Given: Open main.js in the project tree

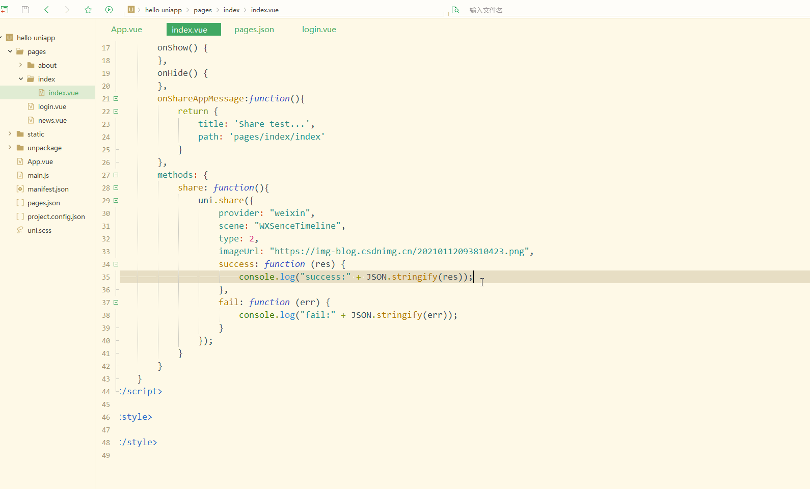Looking at the screenshot, I should (38, 175).
